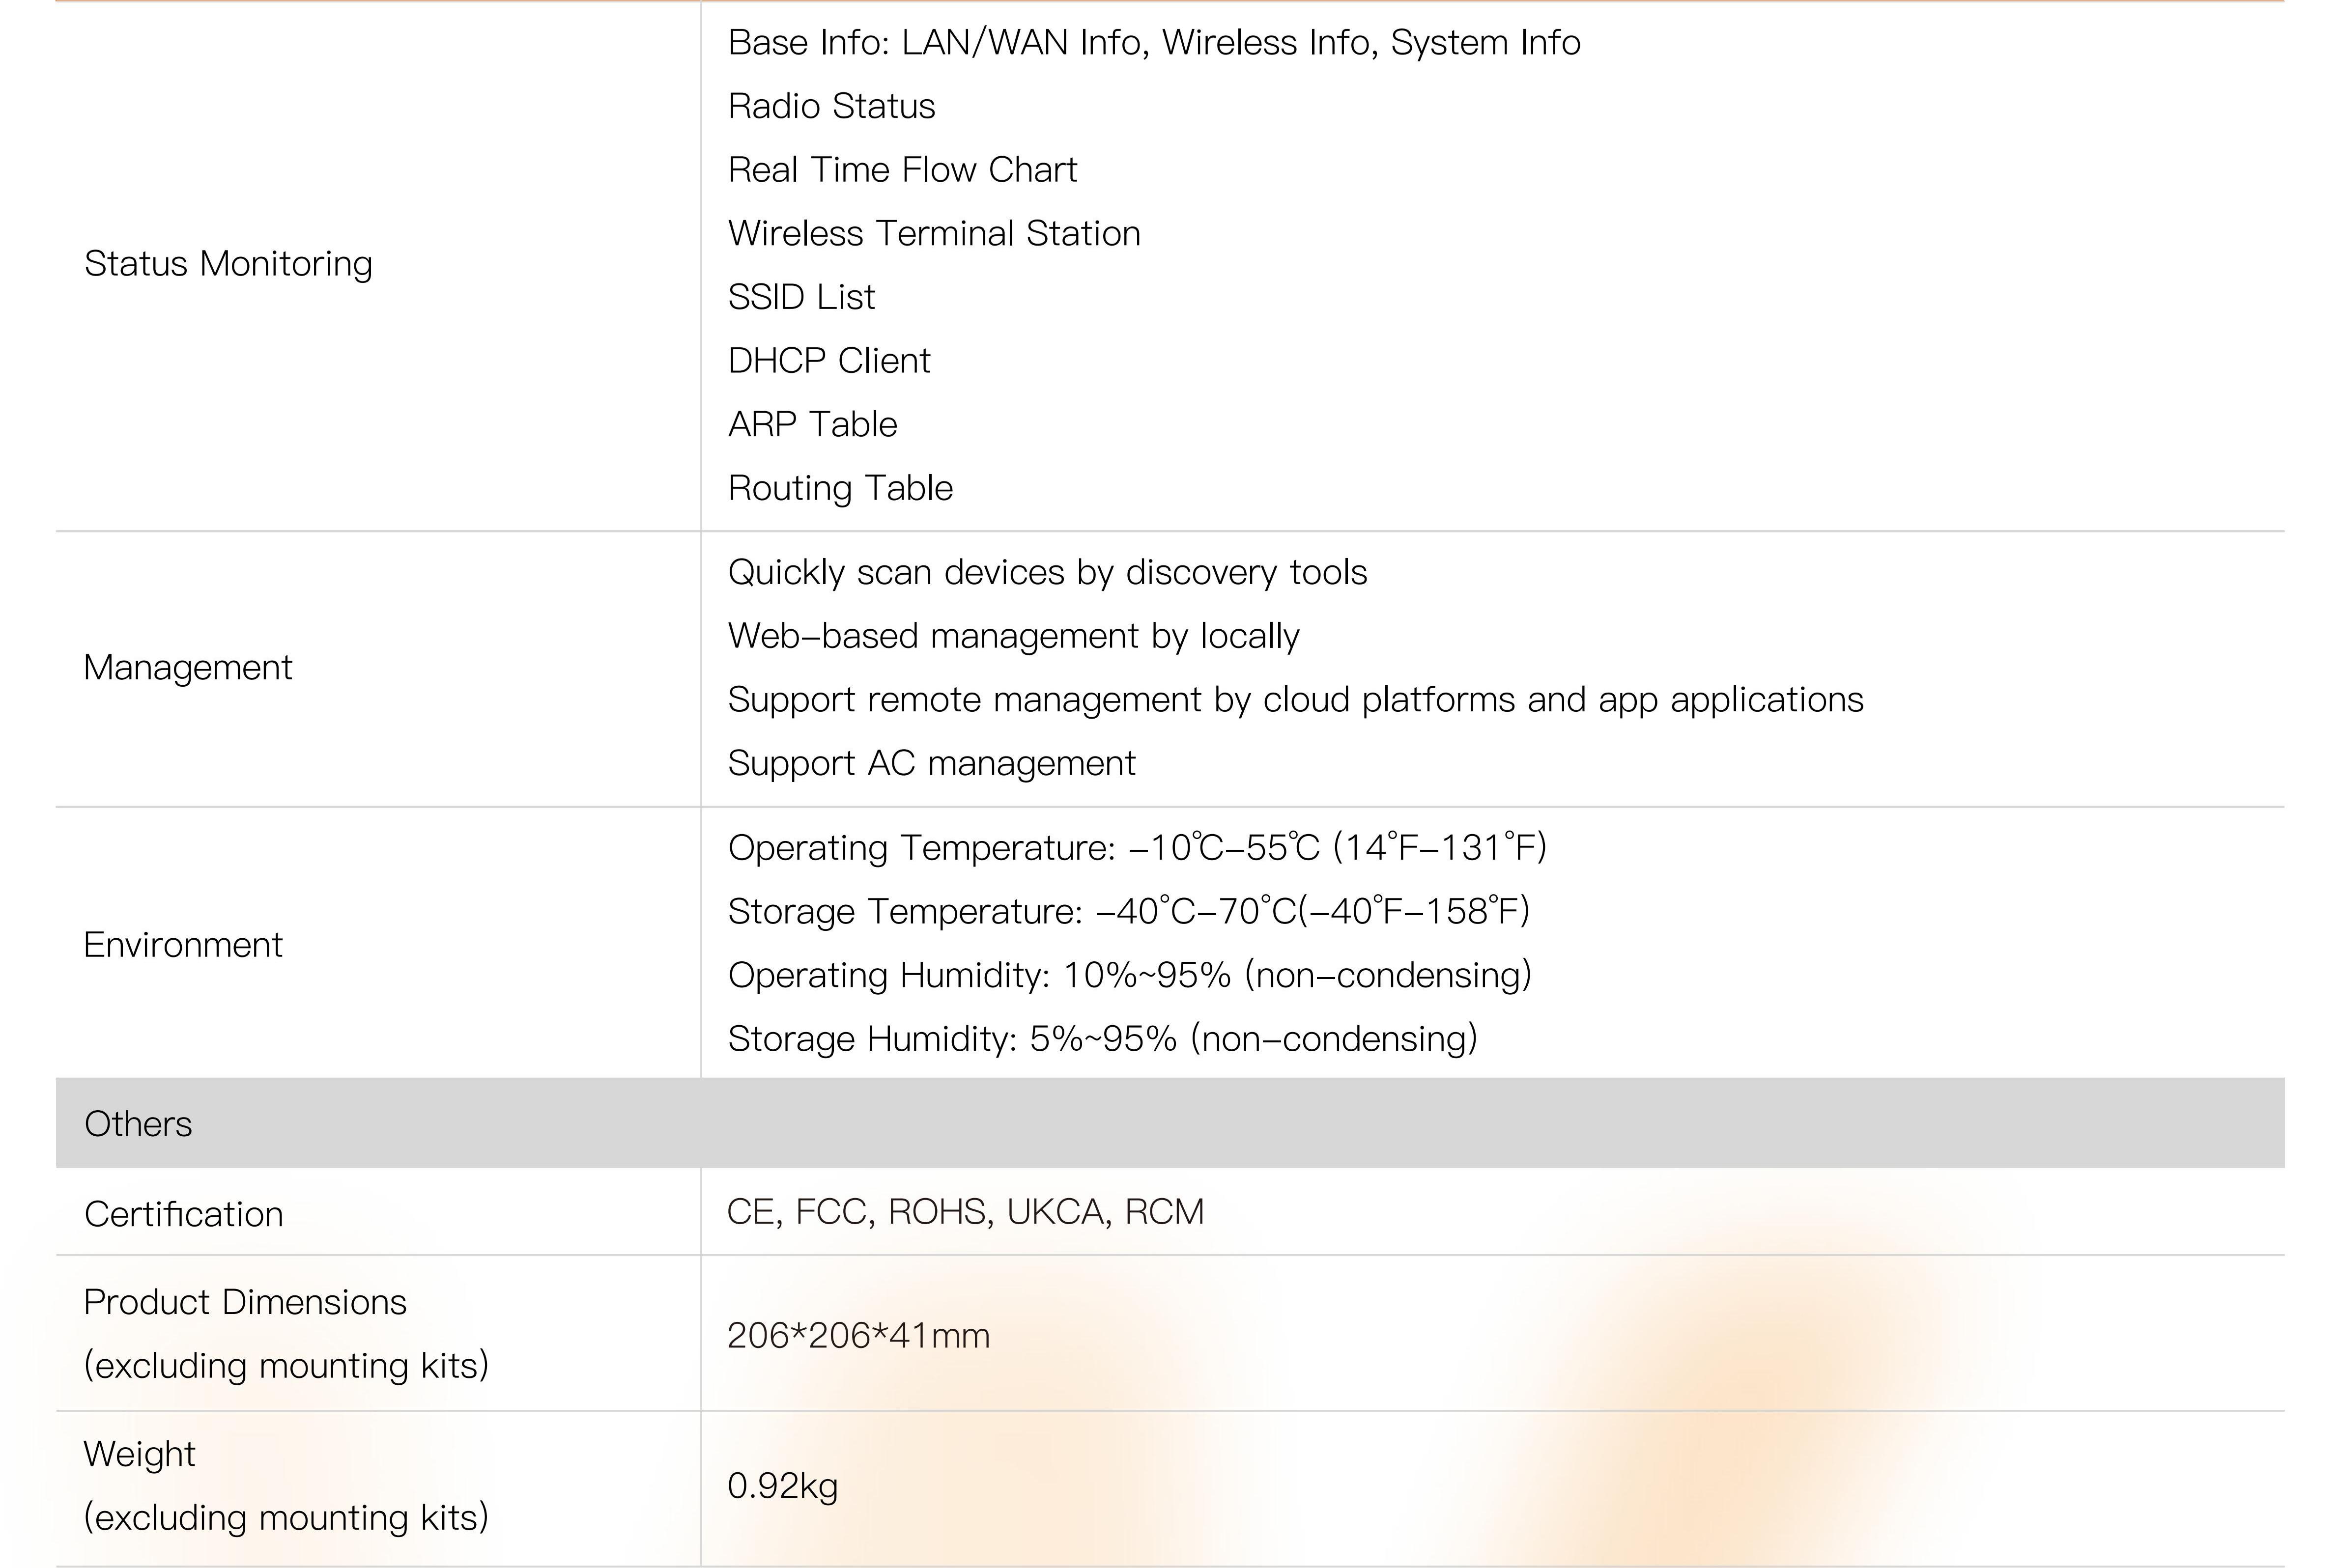Click the Status Monitoring row label

click(228, 264)
